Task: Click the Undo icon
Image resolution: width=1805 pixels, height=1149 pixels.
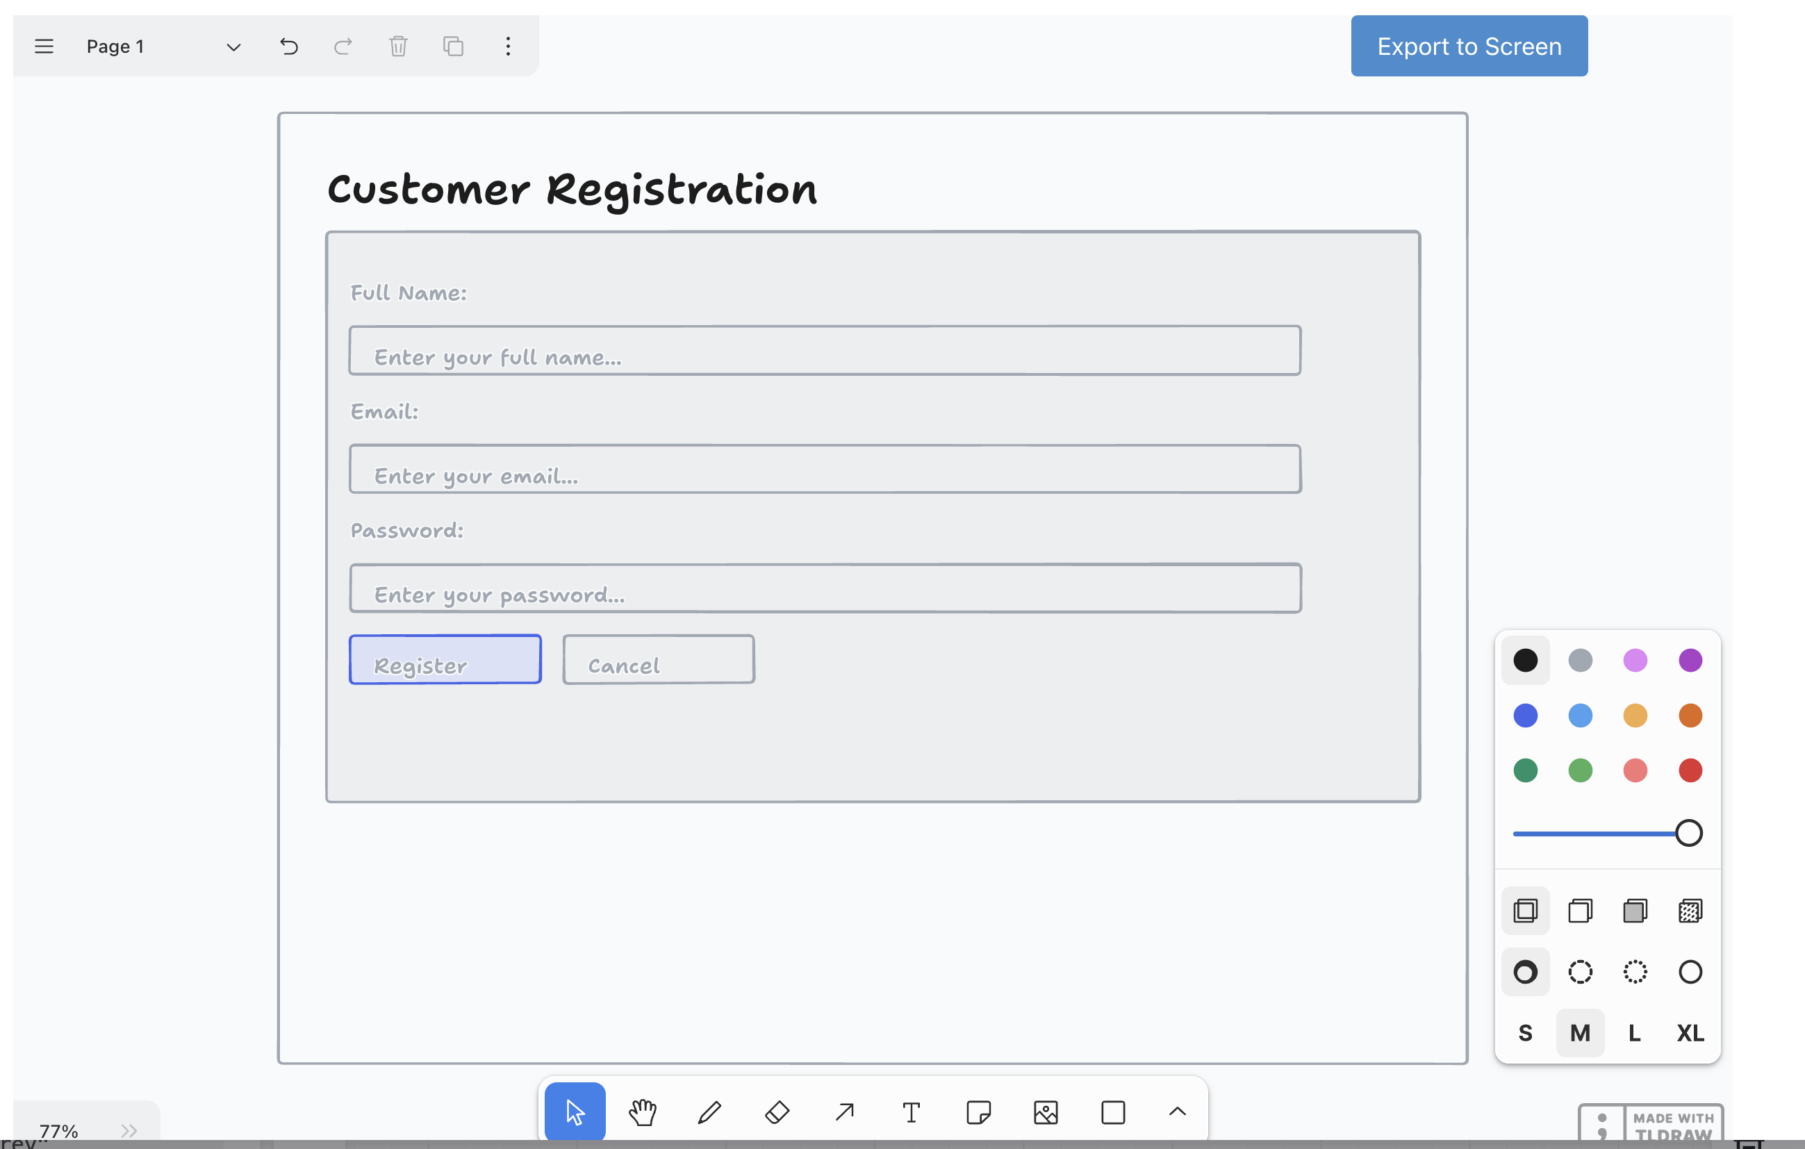Action: click(x=288, y=47)
